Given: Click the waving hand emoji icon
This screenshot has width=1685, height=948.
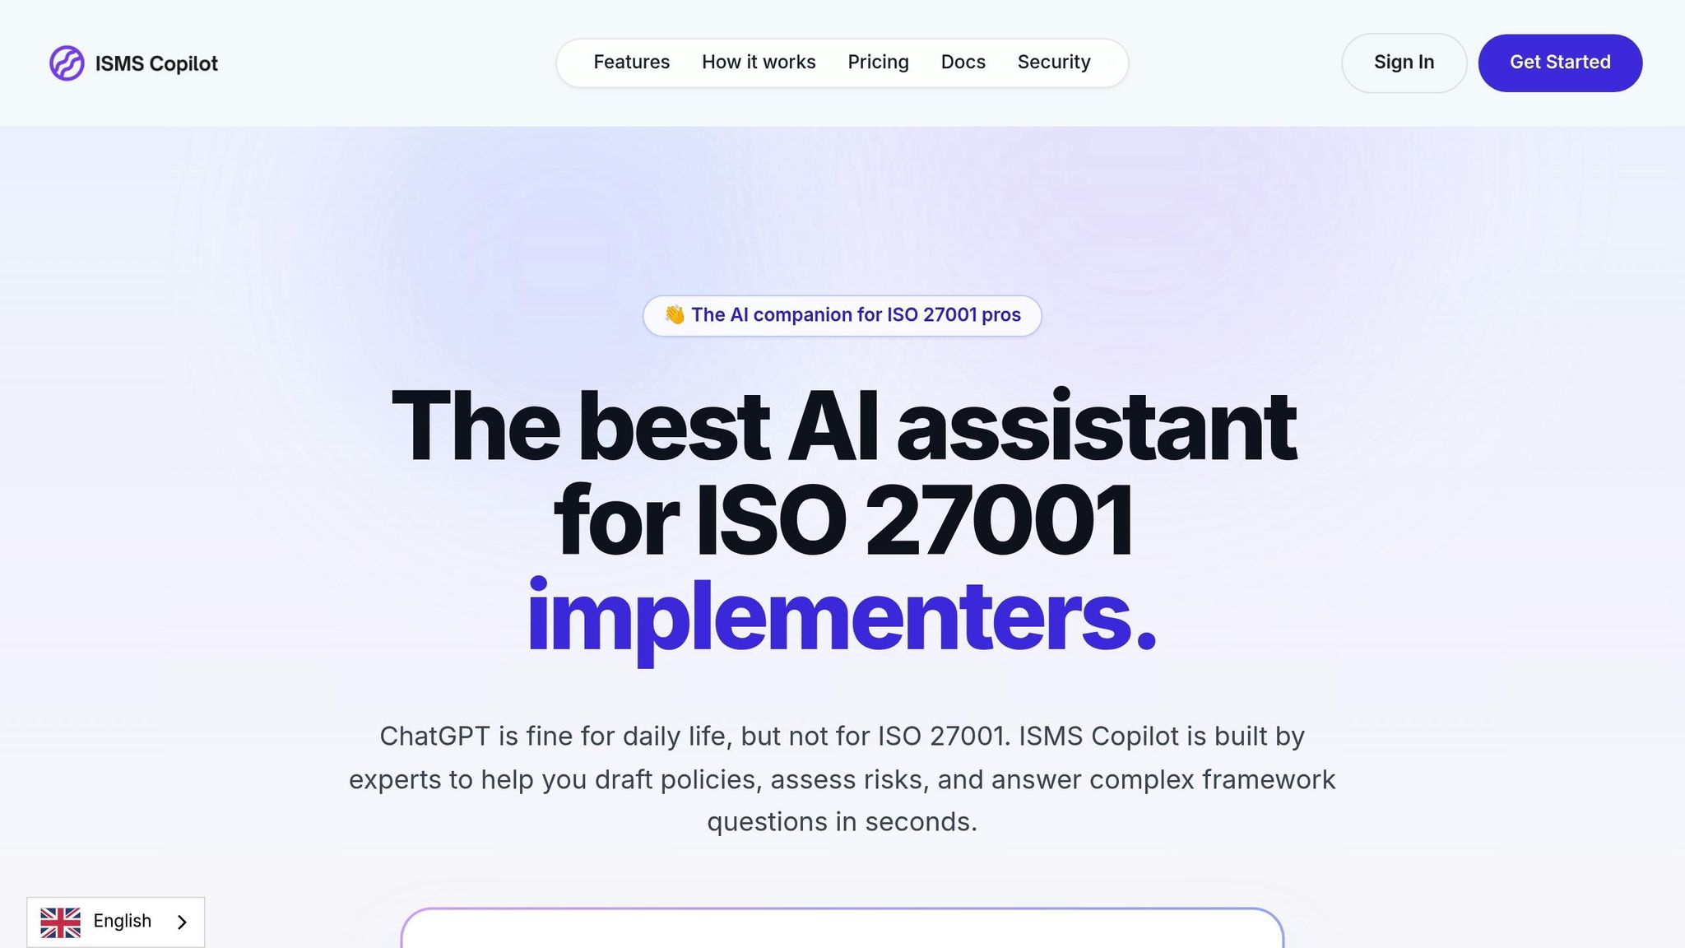Looking at the screenshot, I should pos(675,315).
